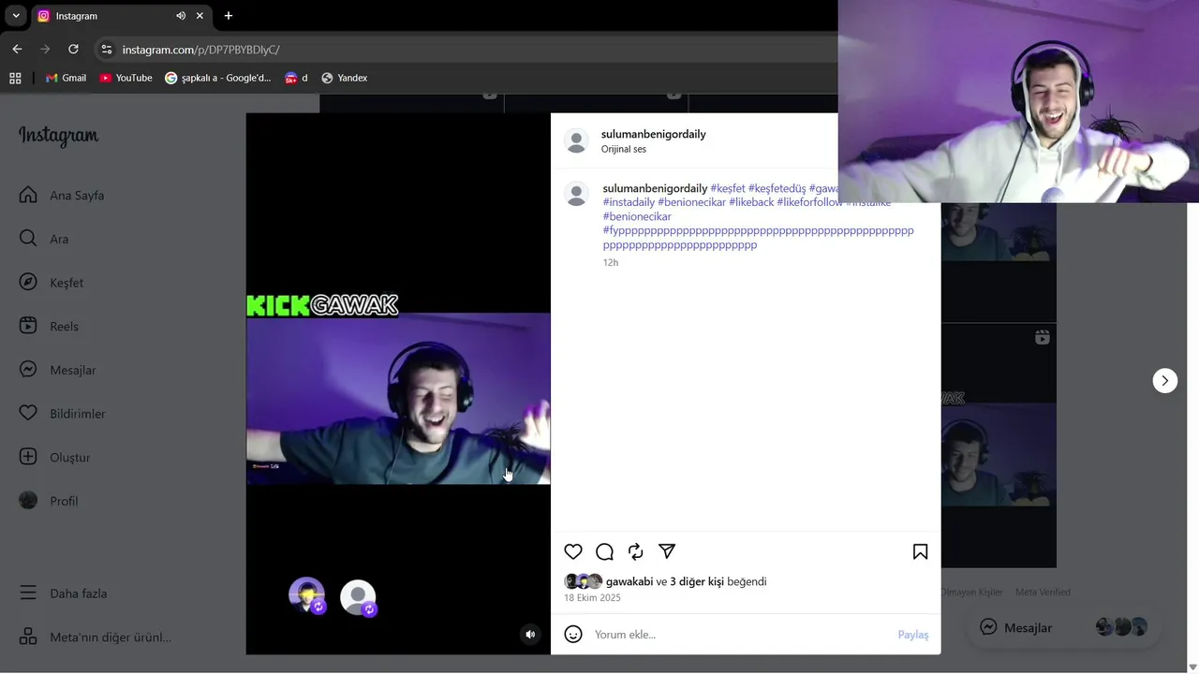This screenshot has width=1199, height=674.
Task: Focus the Yorum ekle comment field
Action: [740, 635]
